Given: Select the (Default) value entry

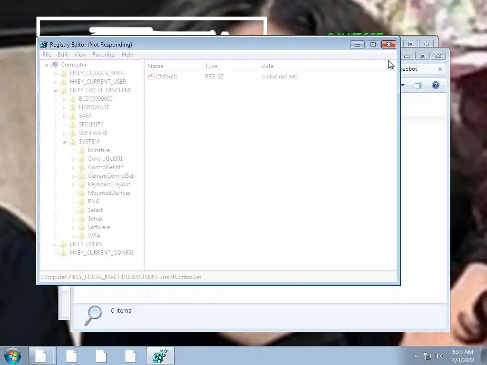Looking at the screenshot, I should click(166, 77).
